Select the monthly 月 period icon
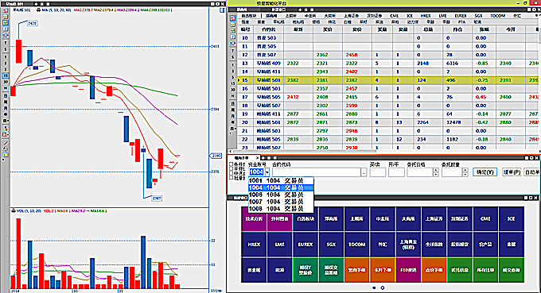 [x=6, y=108]
